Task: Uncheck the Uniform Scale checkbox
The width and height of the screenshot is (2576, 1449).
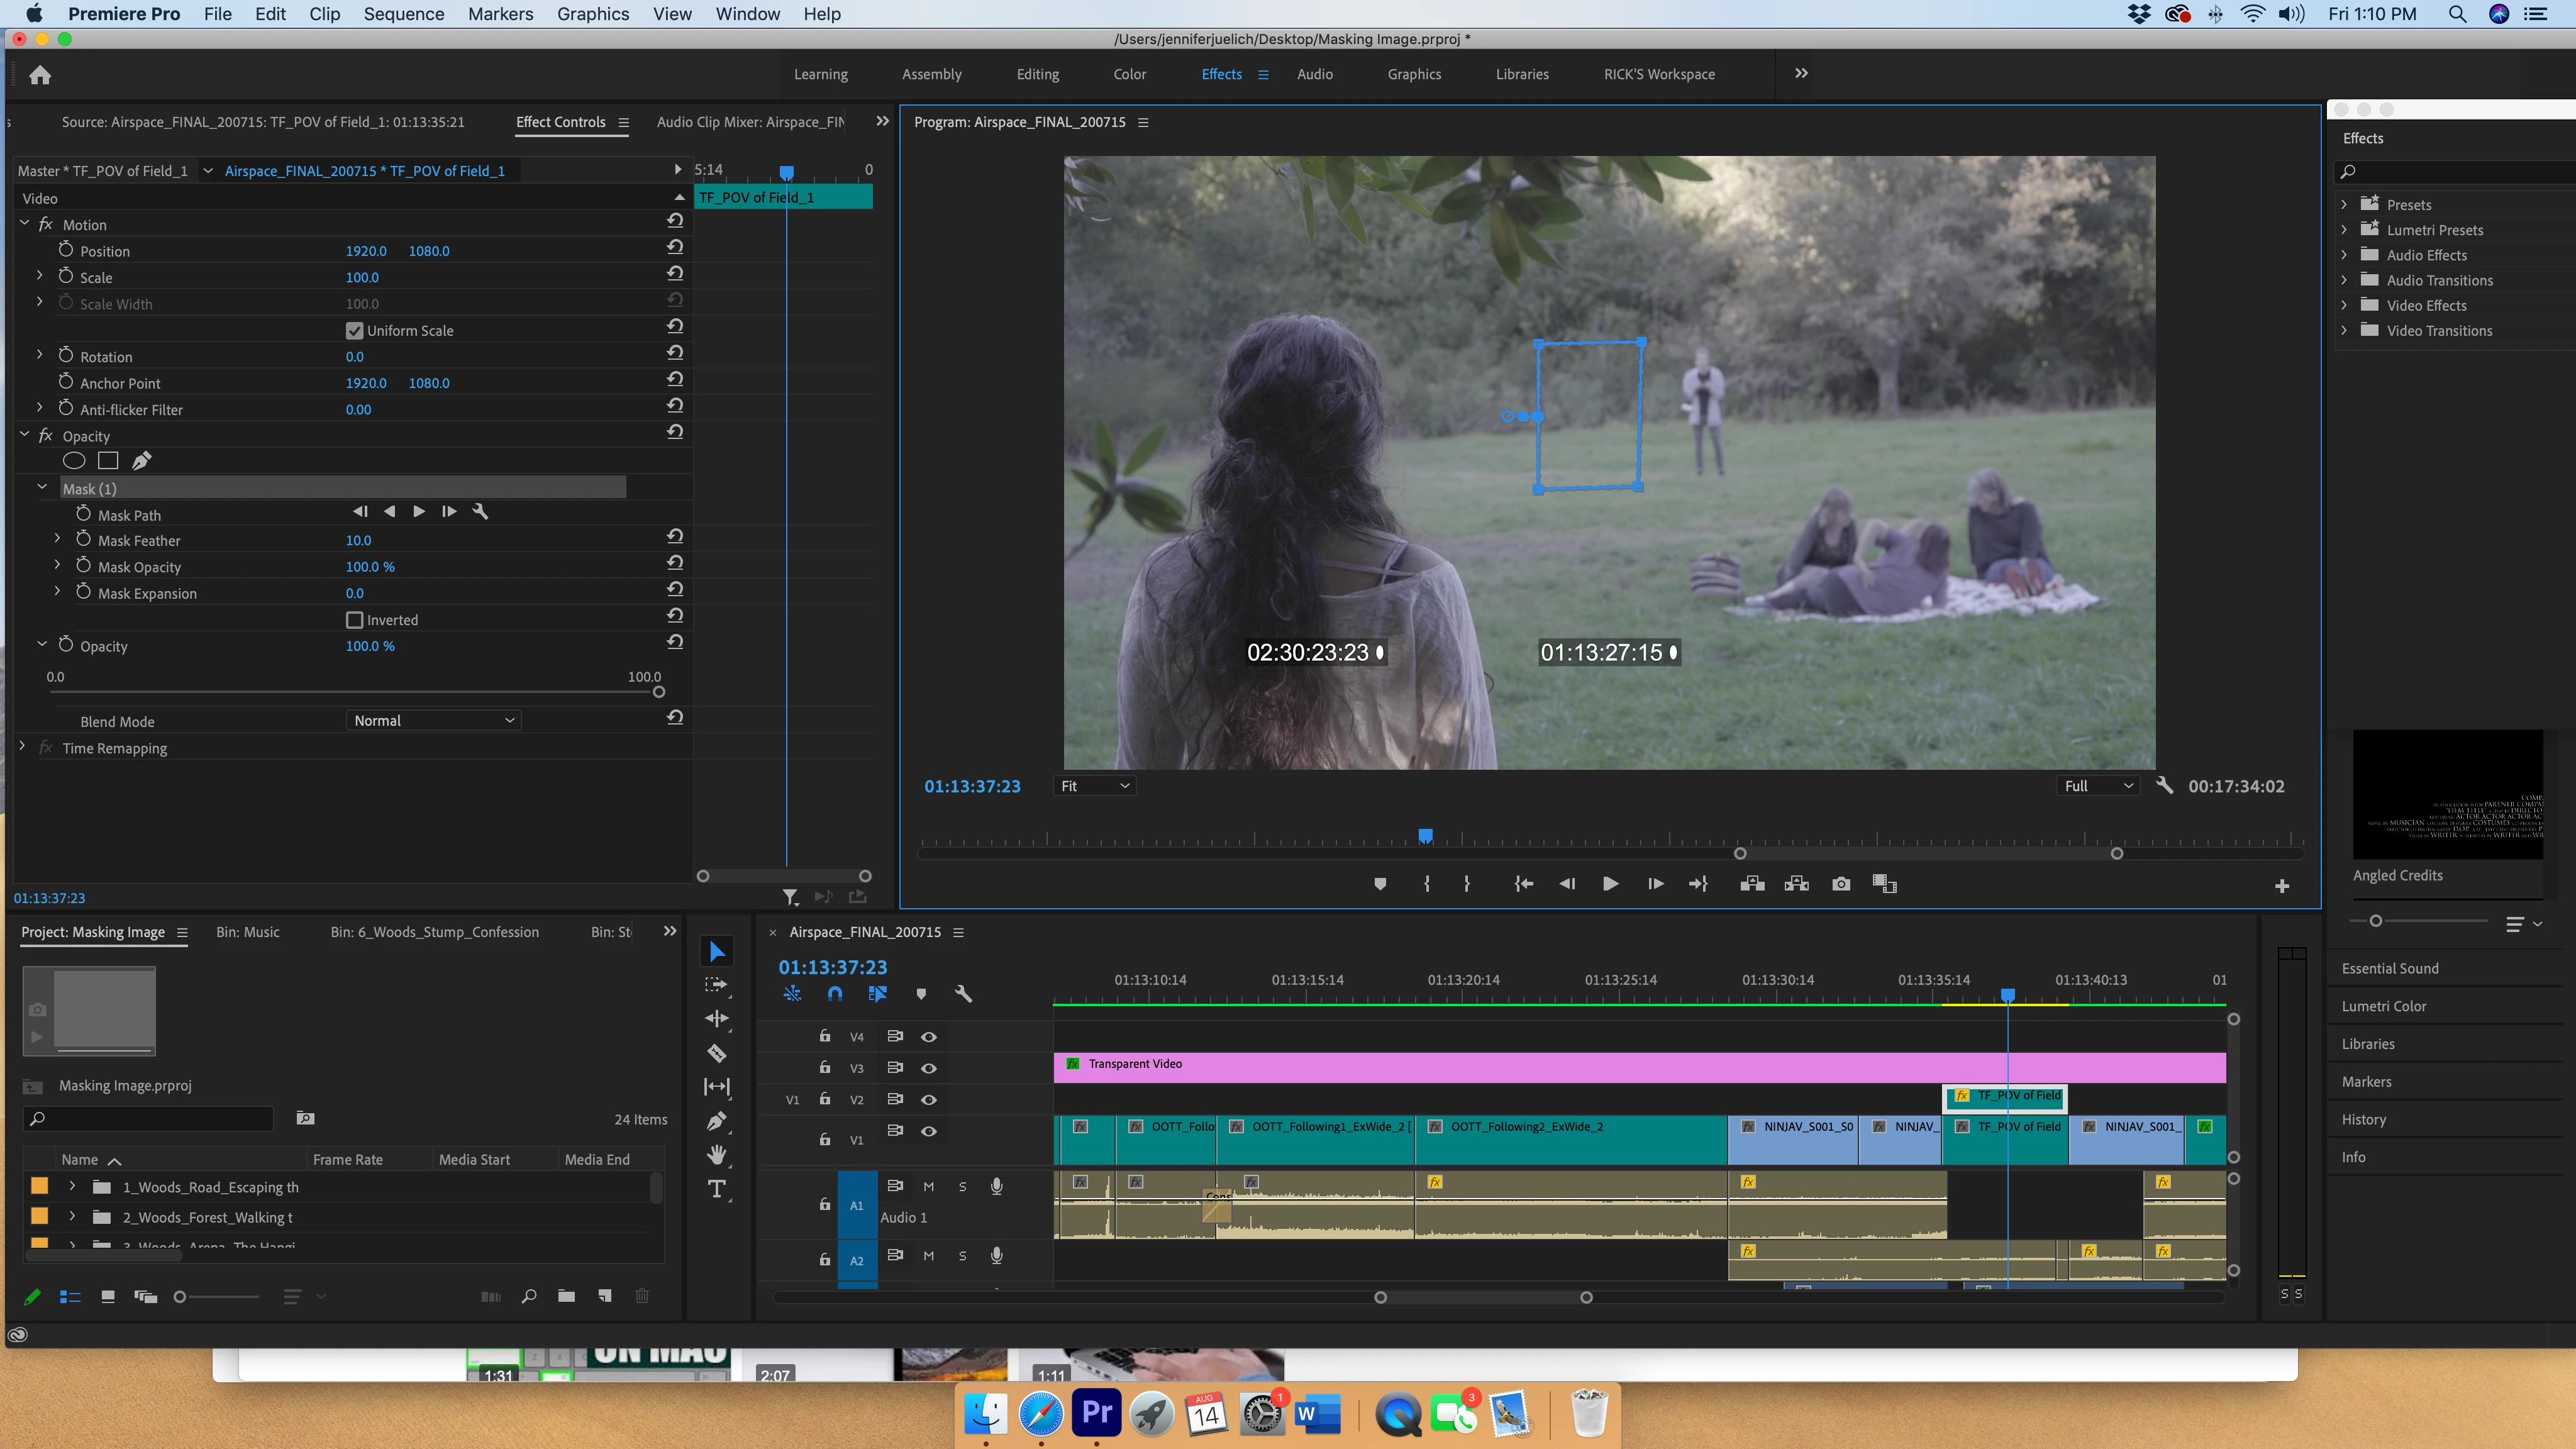Action: 354,331
